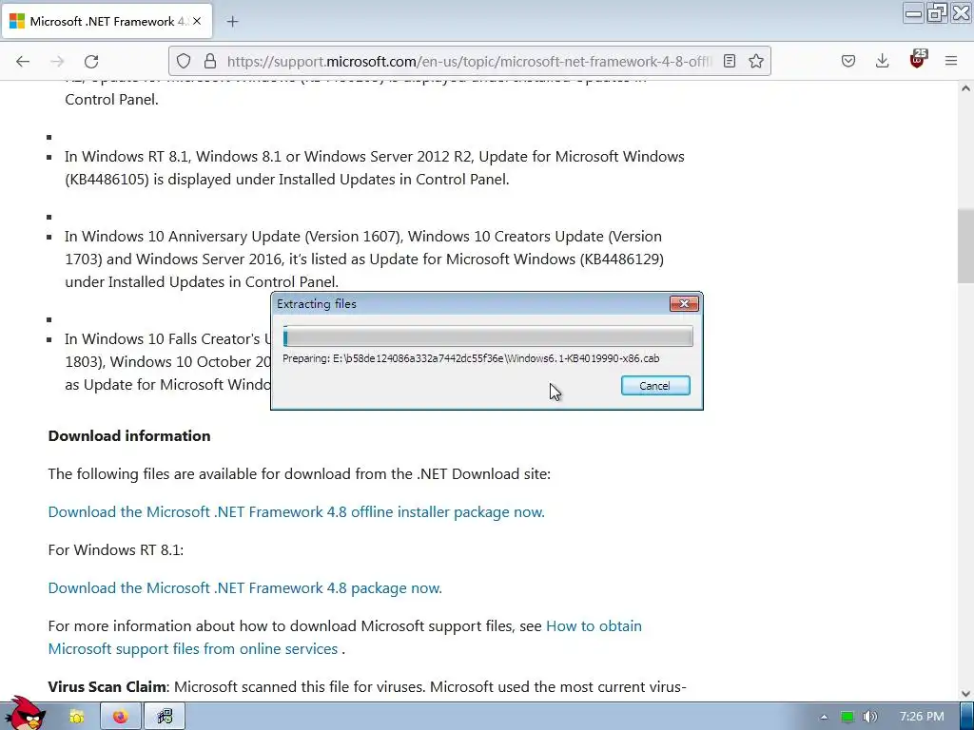Click the 7:26 PM clock
The height and width of the screenshot is (730, 974).
point(922,717)
